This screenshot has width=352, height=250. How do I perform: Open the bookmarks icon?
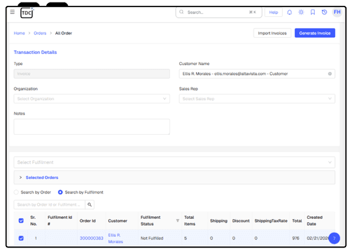coord(313,12)
